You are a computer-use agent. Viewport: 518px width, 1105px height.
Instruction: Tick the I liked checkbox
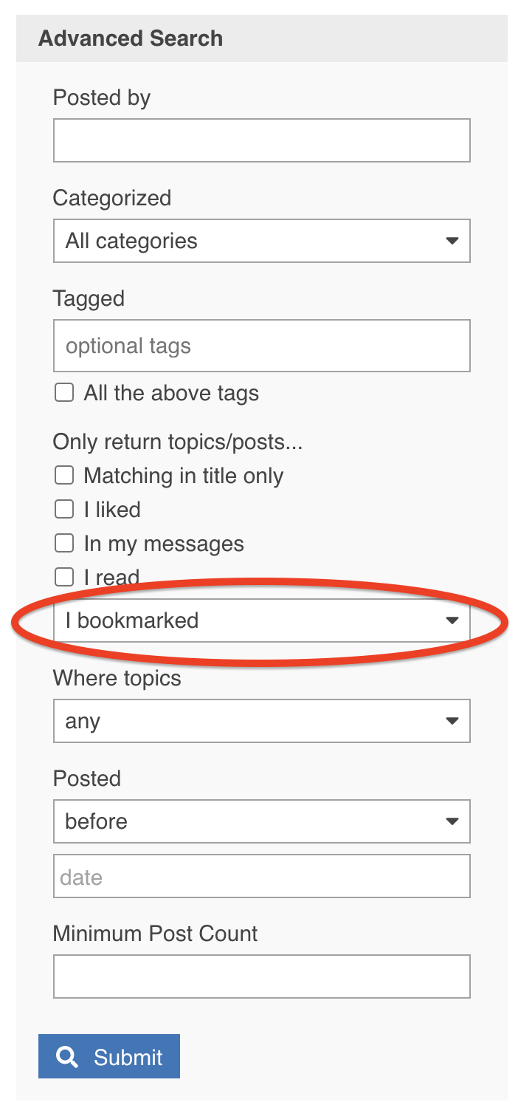[64, 509]
